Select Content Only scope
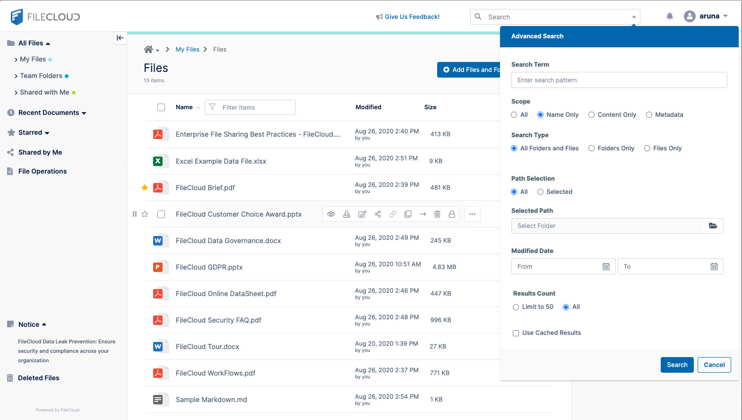The width and height of the screenshot is (742, 420). coord(591,115)
